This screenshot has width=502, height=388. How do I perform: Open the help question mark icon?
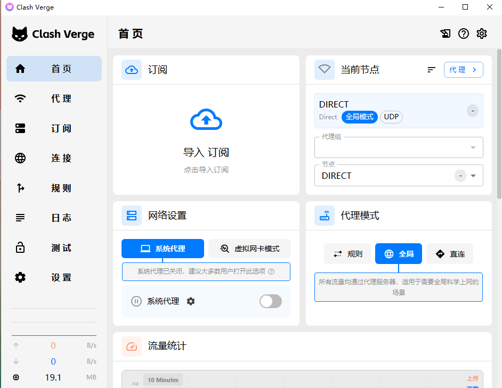[463, 33]
